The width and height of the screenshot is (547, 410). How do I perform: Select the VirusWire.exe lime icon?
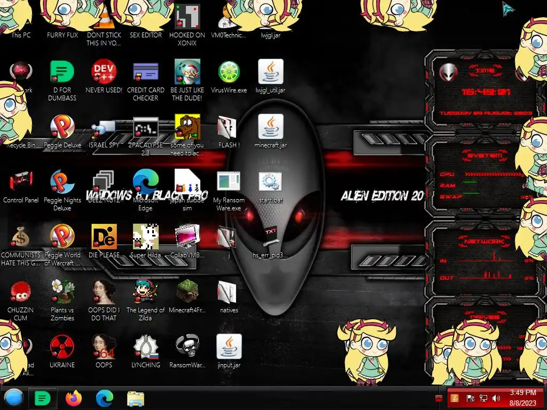tap(229, 72)
